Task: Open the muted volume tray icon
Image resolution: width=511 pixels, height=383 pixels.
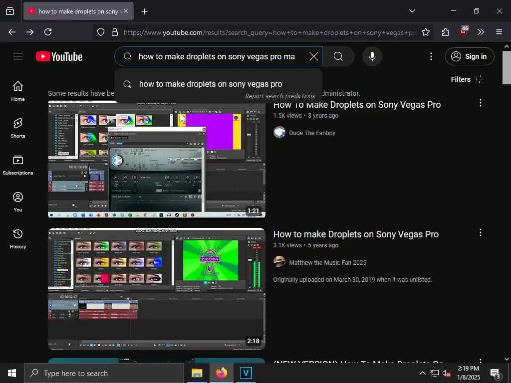Action: (x=447, y=373)
